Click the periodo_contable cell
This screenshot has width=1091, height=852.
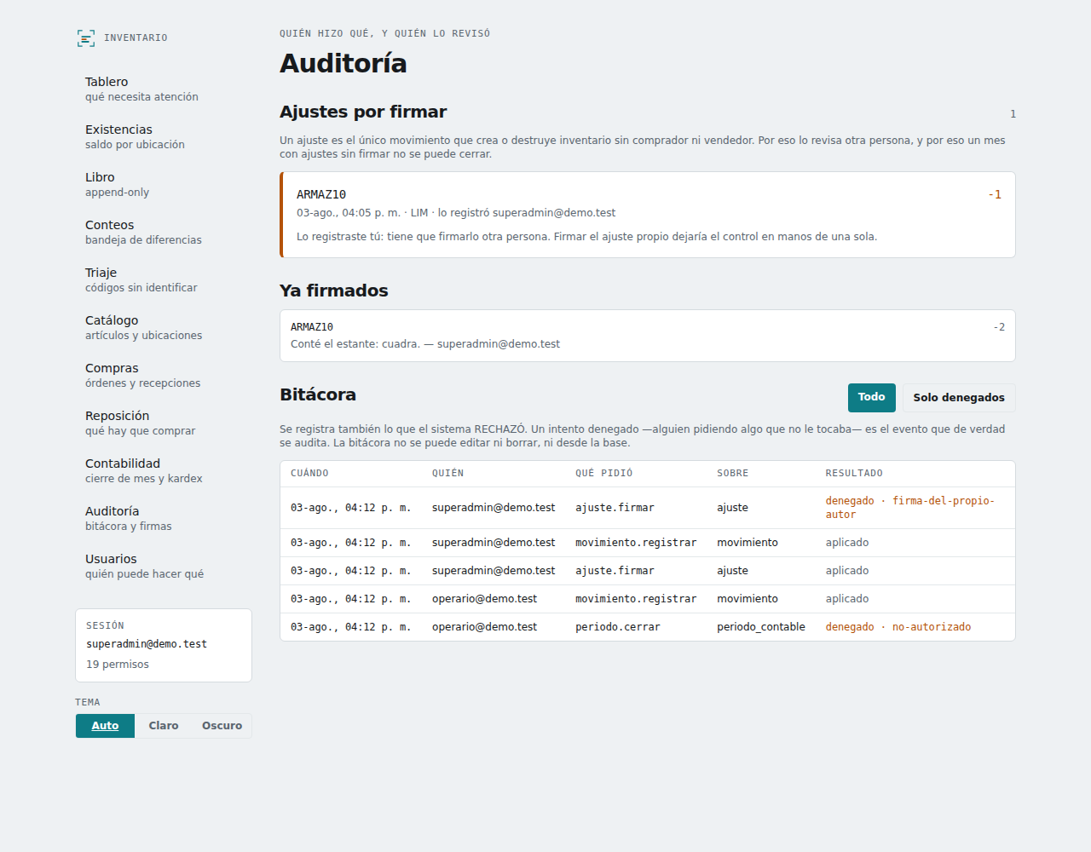[760, 627]
